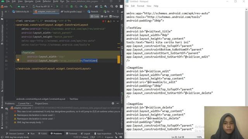248x139 pixels.
Task: Click the SDK Manager toolbar icon
Action: click(x=106, y=7)
